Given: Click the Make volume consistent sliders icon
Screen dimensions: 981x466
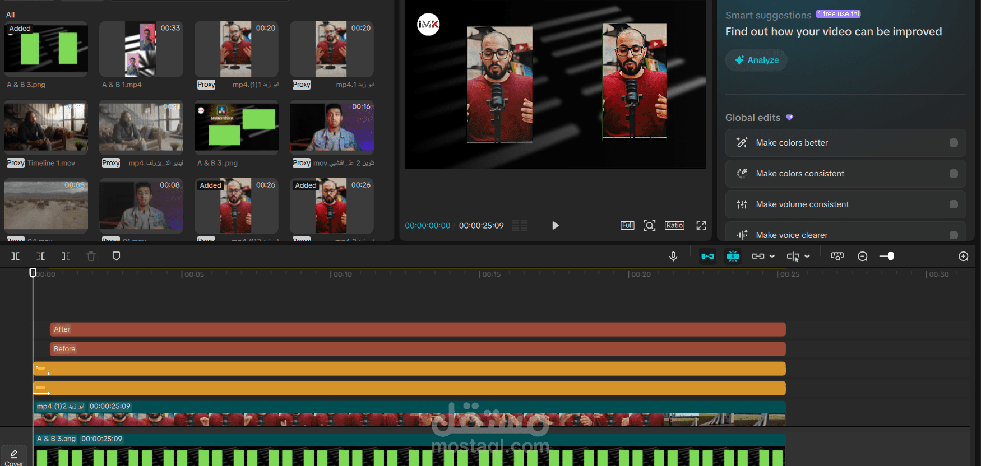Looking at the screenshot, I should click(742, 204).
